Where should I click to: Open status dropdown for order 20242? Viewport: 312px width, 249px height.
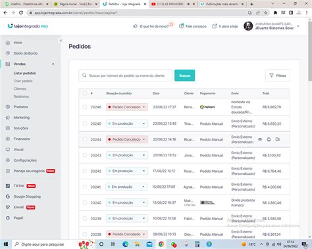[127, 171]
